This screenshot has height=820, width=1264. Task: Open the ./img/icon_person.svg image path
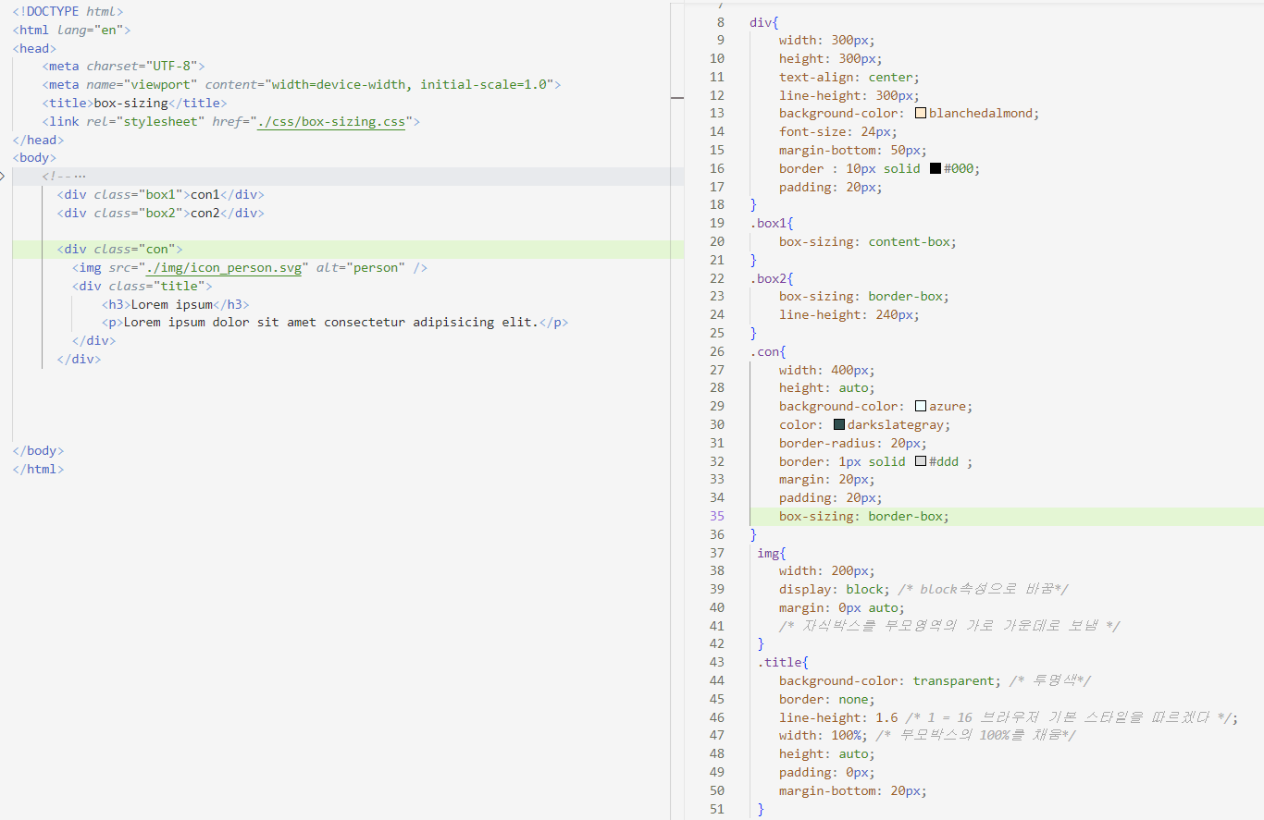click(x=224, y=268)
